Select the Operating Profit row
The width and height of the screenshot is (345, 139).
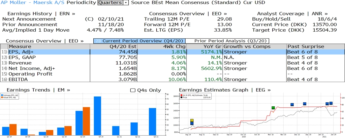click(172, 74)
